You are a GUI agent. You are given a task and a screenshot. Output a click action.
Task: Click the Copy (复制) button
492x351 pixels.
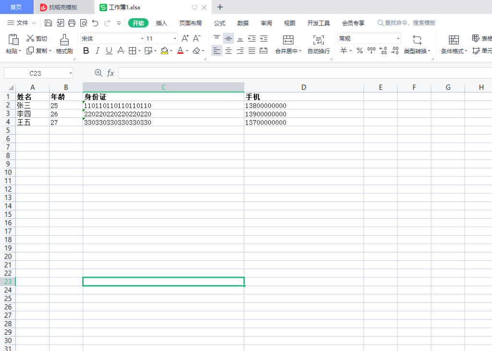[37, 50]
